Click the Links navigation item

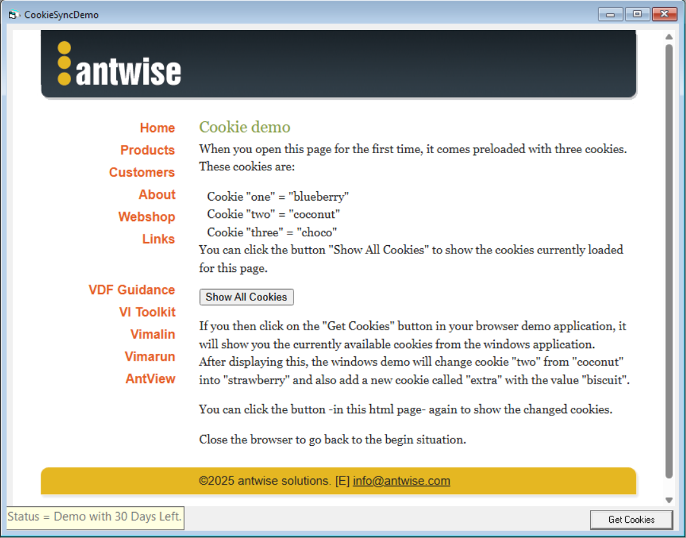pyautogui.click(x=158, y=239)
